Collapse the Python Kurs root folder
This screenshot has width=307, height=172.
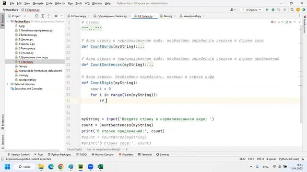[8, 21]
